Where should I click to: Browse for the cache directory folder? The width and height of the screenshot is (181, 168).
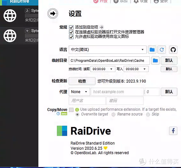(155, 61)
